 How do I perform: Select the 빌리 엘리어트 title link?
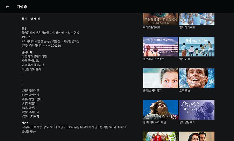tap(187, 27)
